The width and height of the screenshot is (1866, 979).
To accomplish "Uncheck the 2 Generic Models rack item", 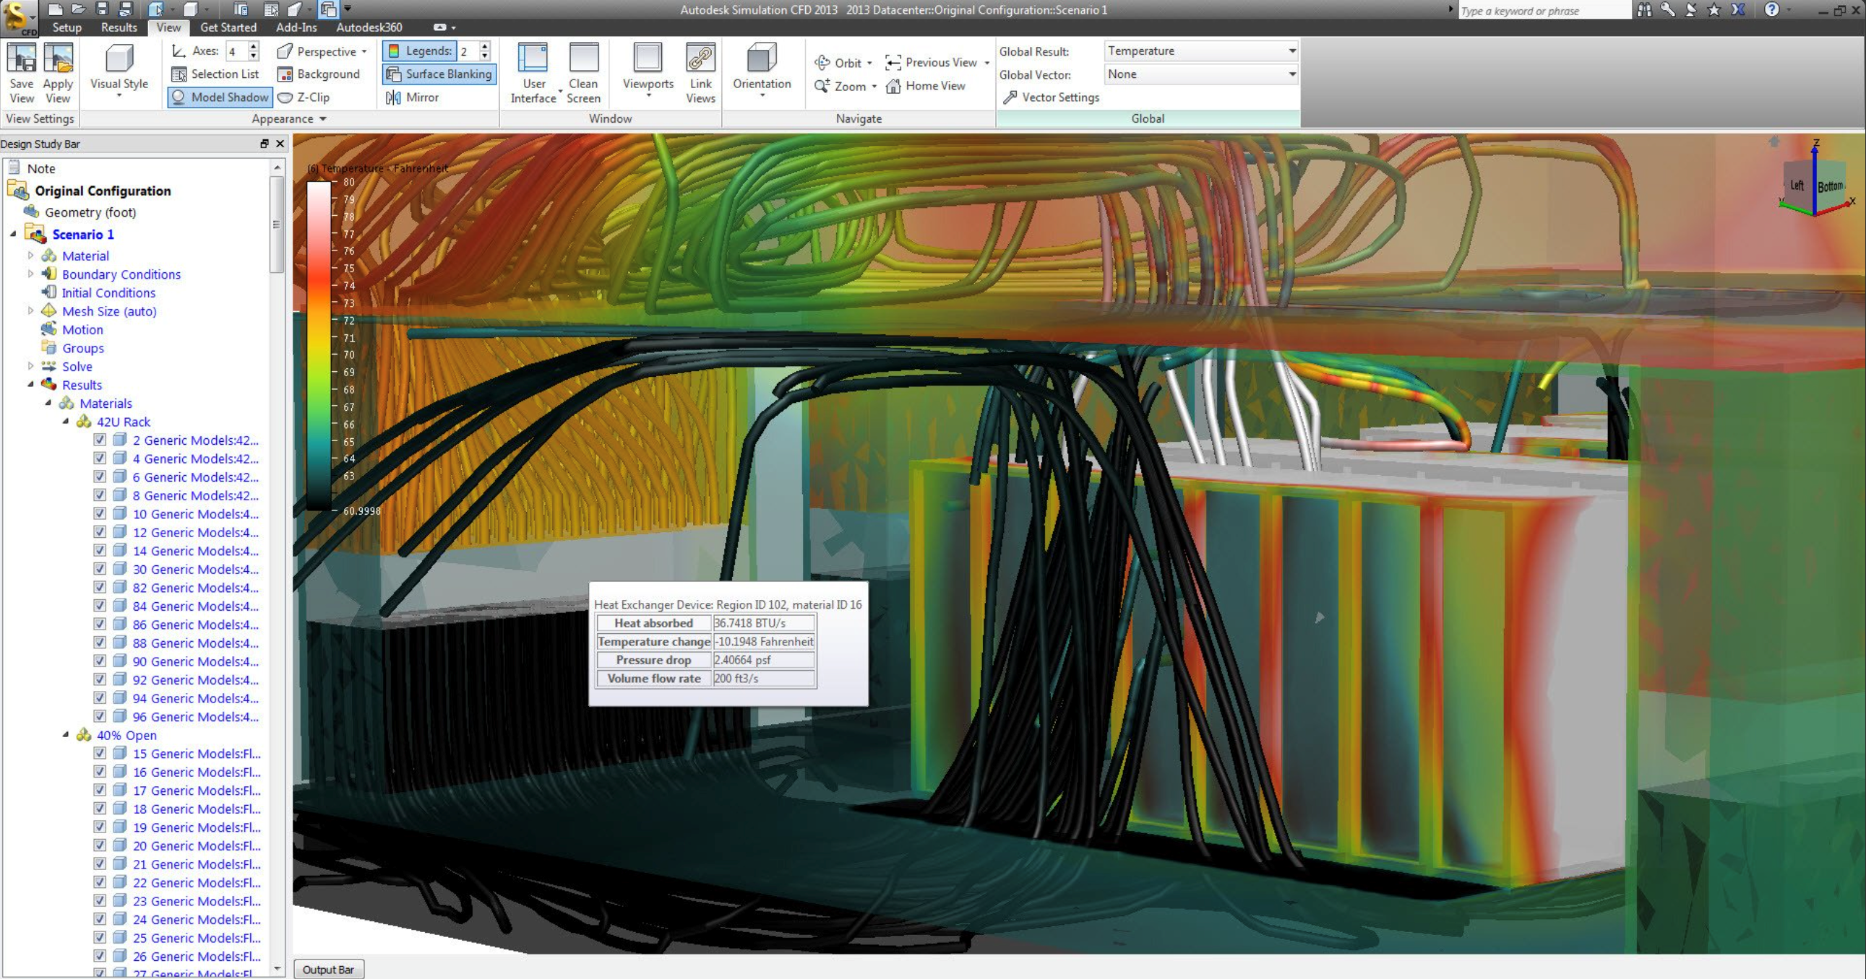I will (100, 439).
